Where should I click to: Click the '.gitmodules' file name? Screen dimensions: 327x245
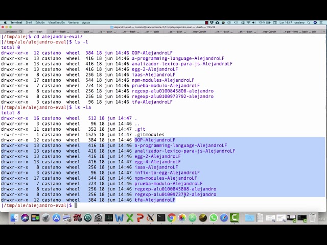point(149,135)
